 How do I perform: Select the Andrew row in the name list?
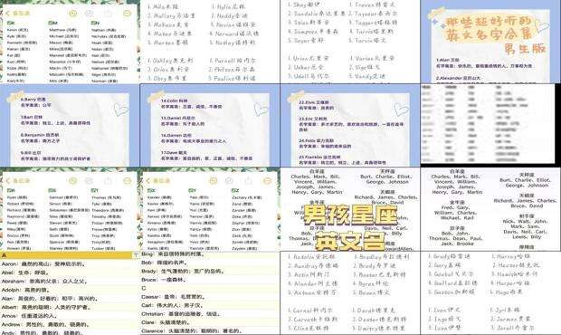(70, 324)
